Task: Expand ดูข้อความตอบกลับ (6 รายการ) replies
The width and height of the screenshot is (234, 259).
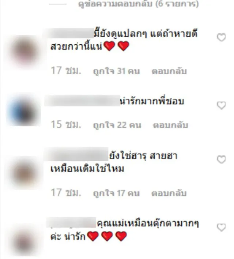Action: tap(138, 4)
